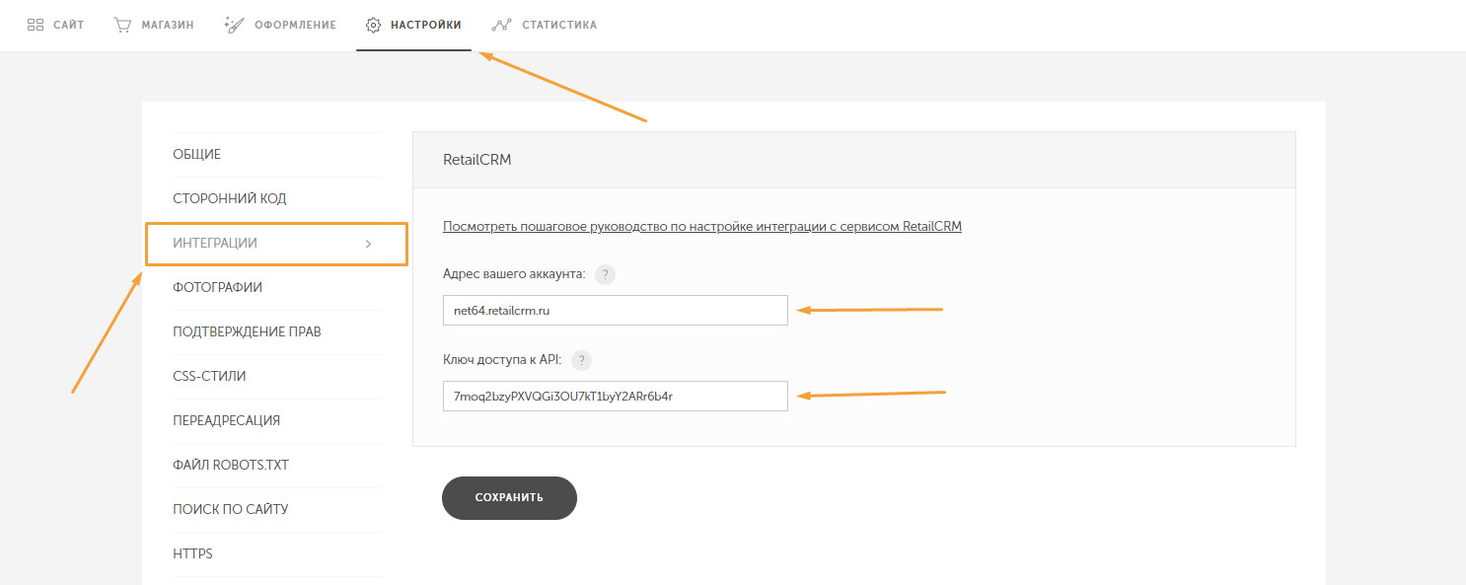Image resolution: width=1466 pixels, height=585 pixels.
Task: Expand the Интеграции chevron arrow
Action: click(x=368, y=244)
